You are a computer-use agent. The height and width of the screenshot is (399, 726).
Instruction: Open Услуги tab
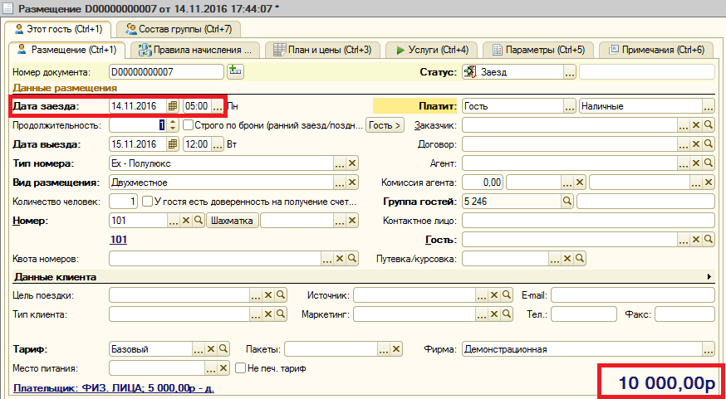point(431,50)
